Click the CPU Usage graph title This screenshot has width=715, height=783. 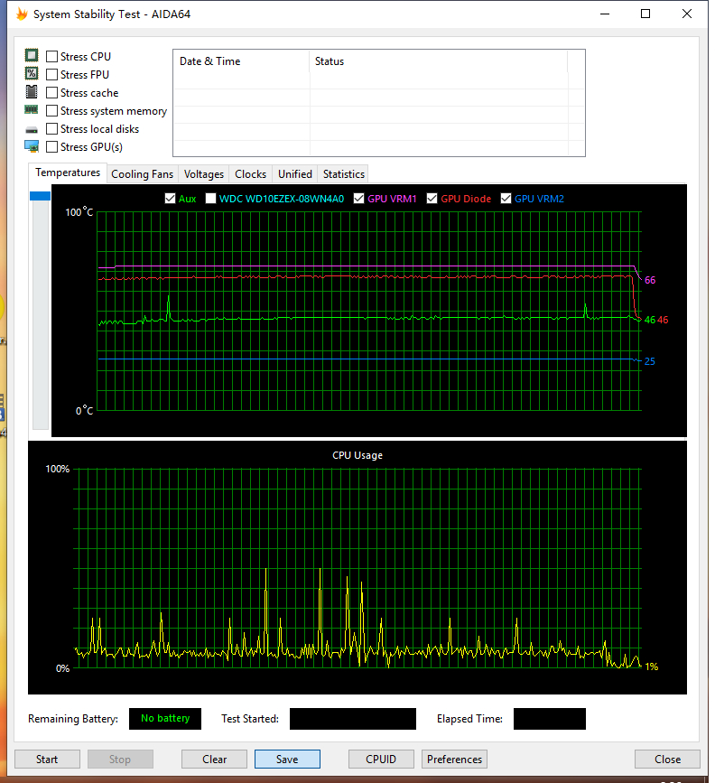point(357,455)
